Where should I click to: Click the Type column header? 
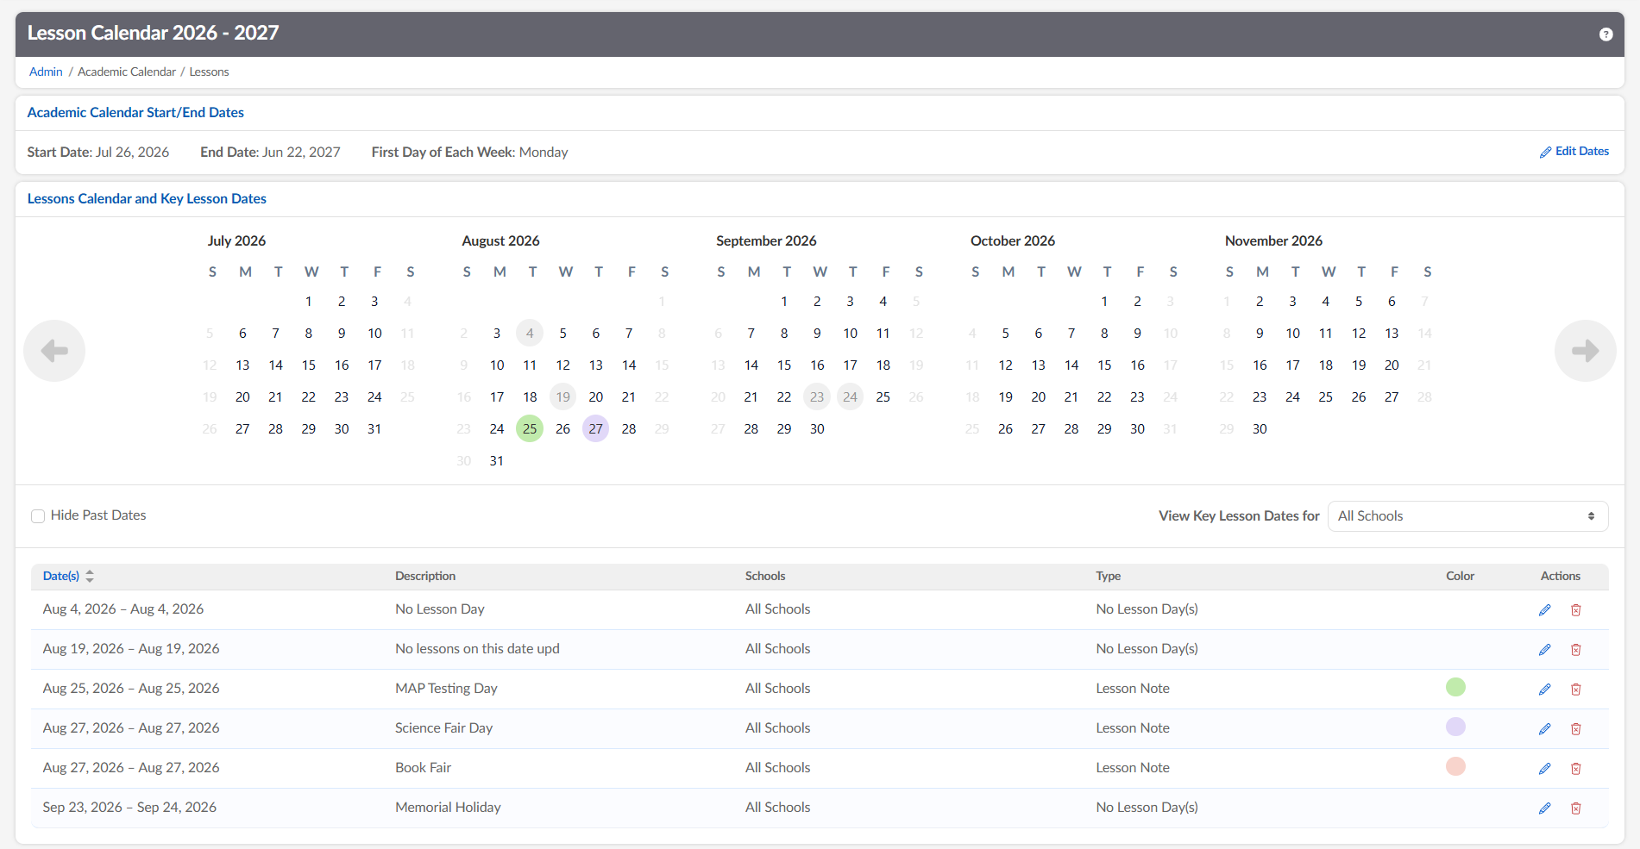click(1109, 576)
